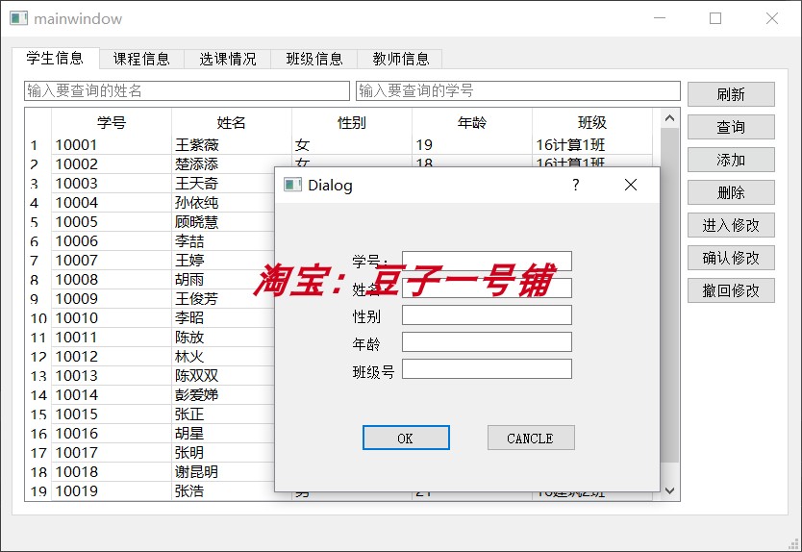The height and width of the screenshot is (552, 802).
Task: Select the student ID cell 10019
Action: click(112, 491)
